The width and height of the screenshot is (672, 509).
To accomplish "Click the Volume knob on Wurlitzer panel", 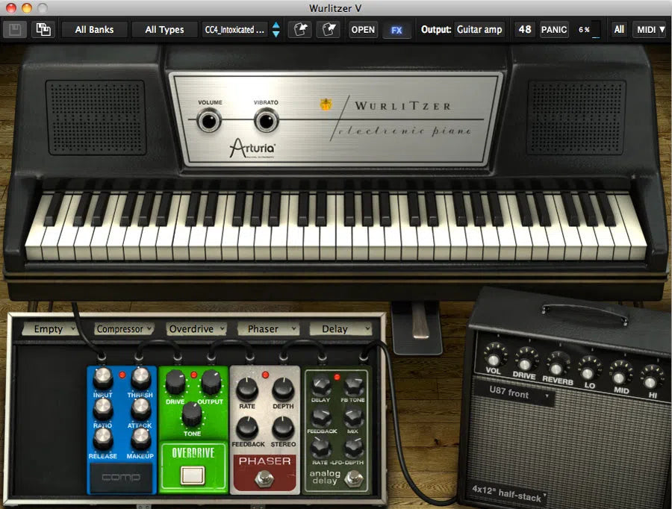I will pyautogui.click(x=210, y=121).
